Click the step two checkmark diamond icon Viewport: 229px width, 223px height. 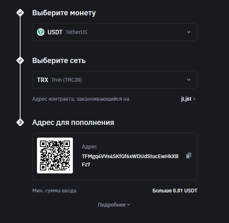[x=20, y=60]
